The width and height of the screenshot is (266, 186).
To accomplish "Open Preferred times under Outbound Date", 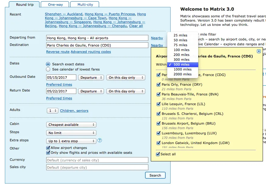I will click(x=59, y=84).
